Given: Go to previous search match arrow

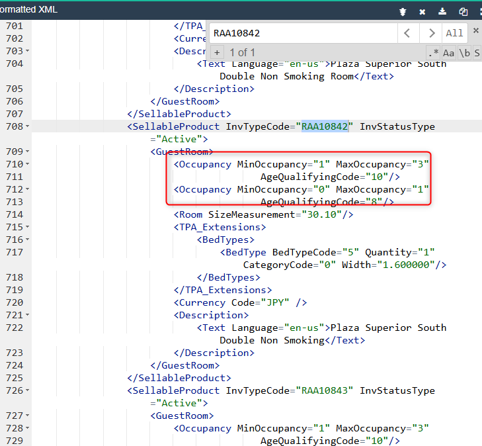Looking at the screenshot, I should 408,33.
